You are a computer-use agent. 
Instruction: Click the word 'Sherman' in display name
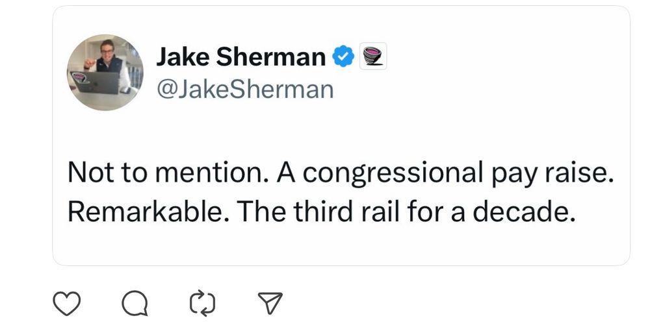270,56
